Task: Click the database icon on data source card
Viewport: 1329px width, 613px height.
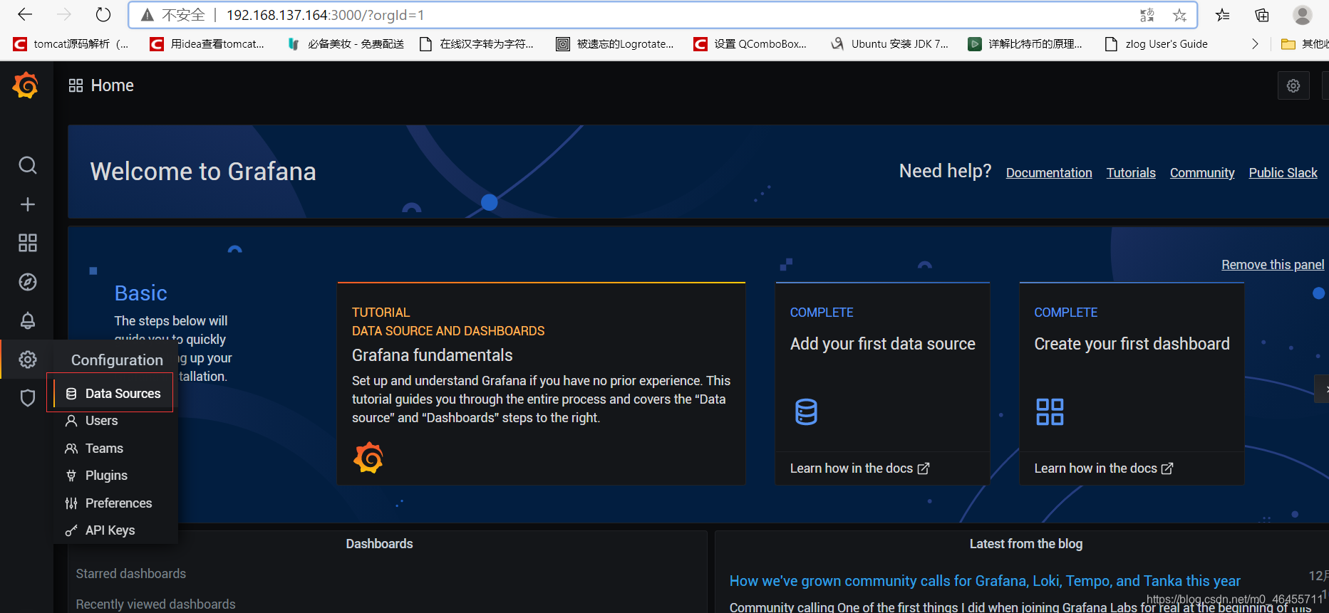Action: (x=806, y=412)
